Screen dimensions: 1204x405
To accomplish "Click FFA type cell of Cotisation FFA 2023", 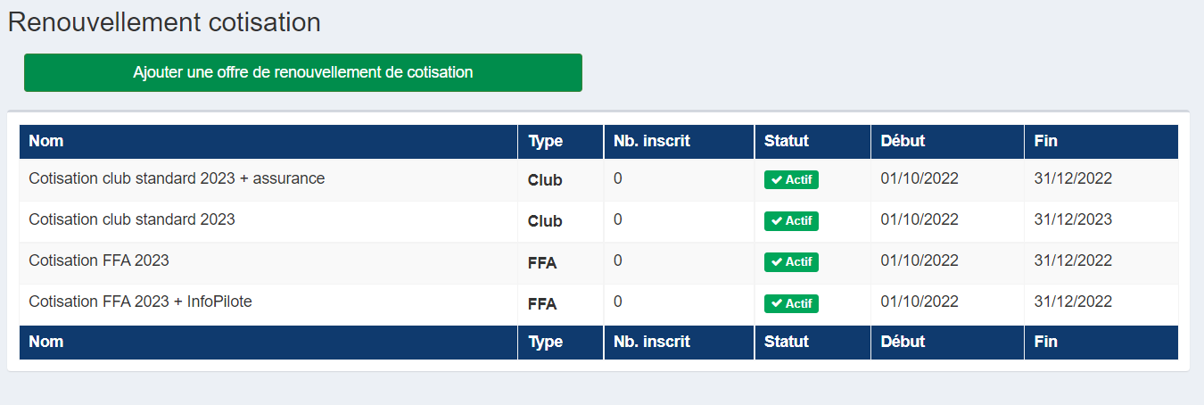I will 542,263.
